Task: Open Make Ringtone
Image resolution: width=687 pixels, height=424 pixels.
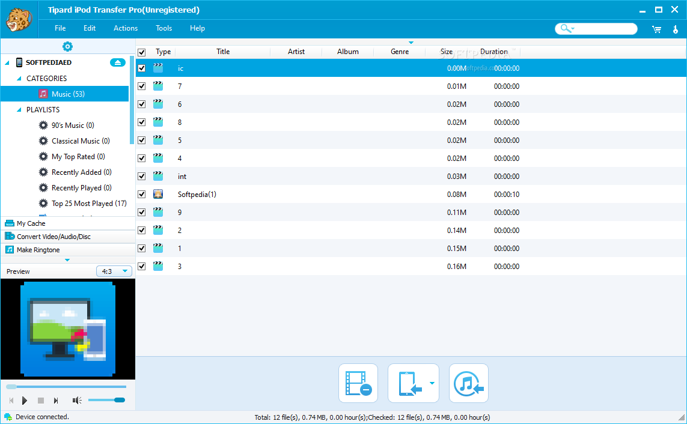Action: click(68, 250)
